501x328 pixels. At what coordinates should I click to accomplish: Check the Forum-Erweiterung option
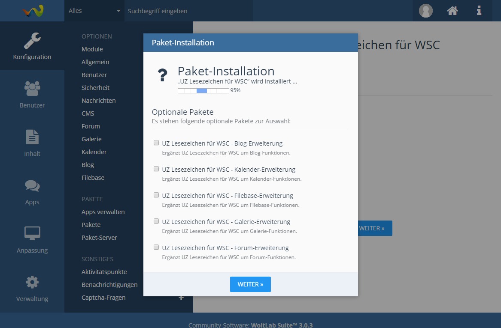[156, 247]
